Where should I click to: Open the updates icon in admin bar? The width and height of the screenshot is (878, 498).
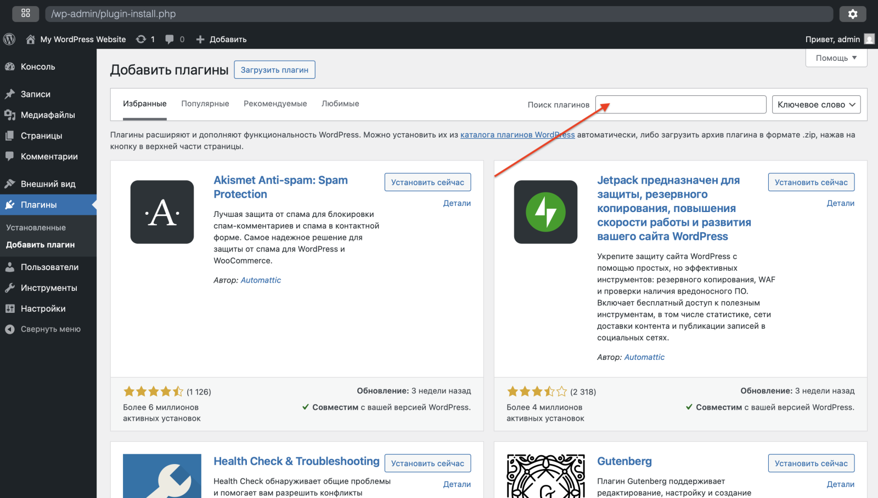pos(141,39)
